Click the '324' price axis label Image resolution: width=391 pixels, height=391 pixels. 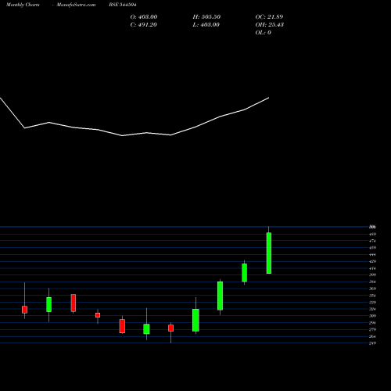pos(372,309)
